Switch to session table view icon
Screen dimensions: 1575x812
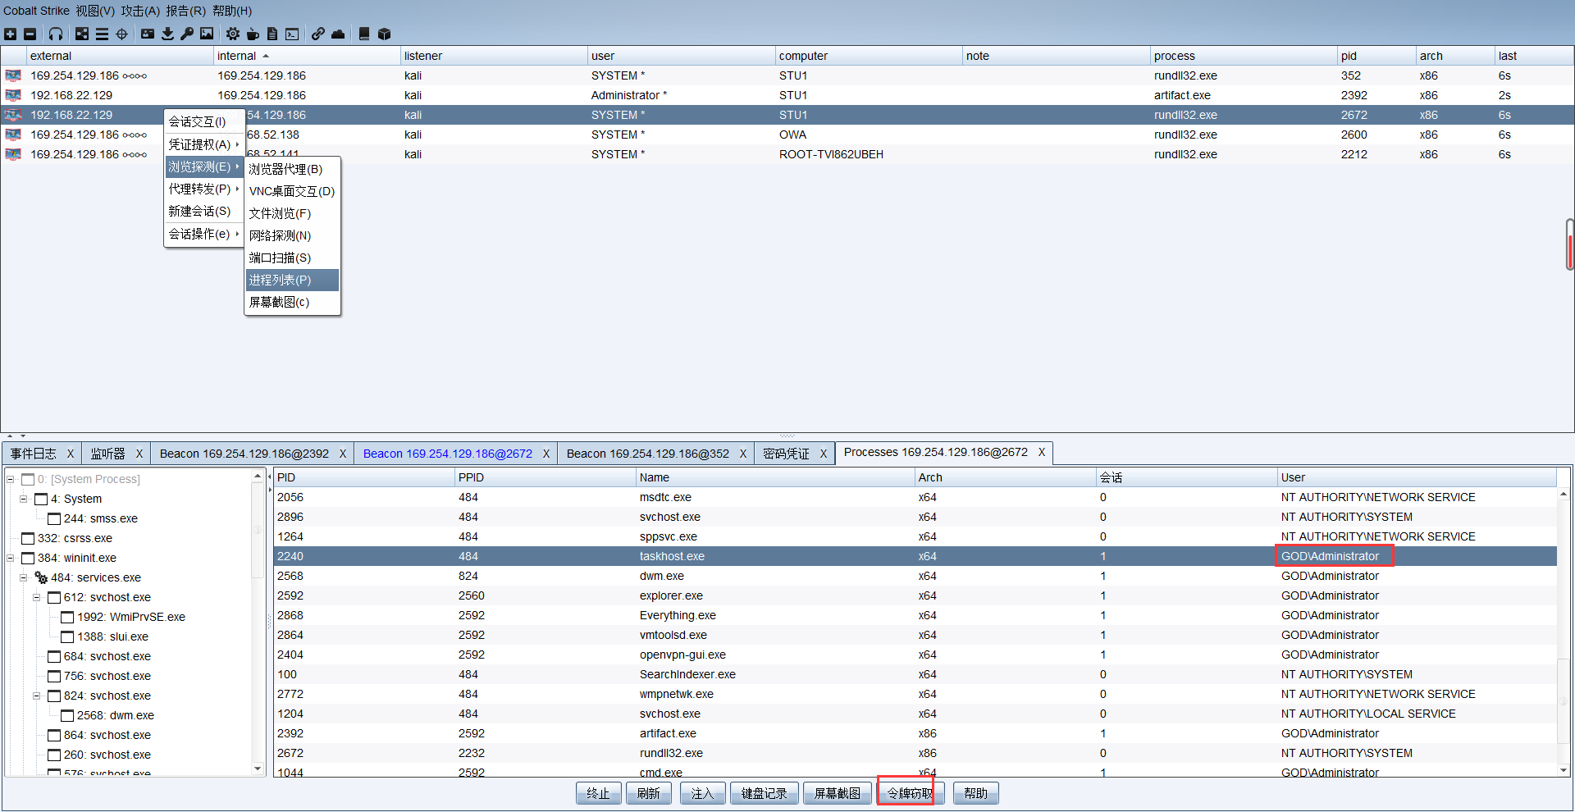[102, 34]
